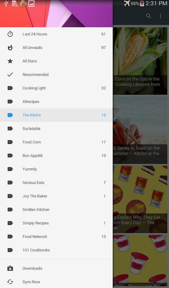The width and height of the screenshot is (169, 288).
Task: Tap the Sync Now refresh icon
Action: (x=10, y=282)
